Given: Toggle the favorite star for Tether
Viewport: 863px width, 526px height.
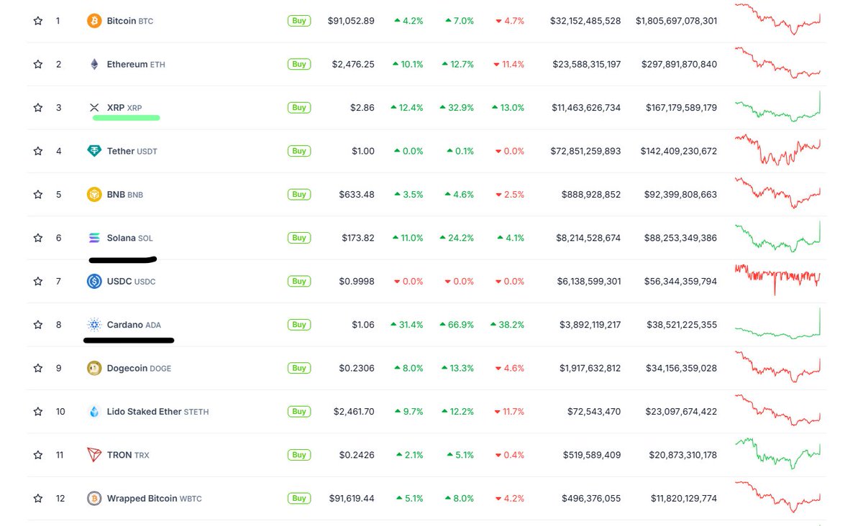Looking at the screenshot, I should coord(37,151).
